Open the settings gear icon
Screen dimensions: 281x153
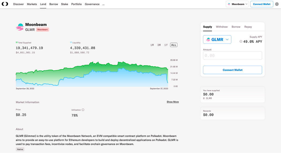[x=277, y=4]
